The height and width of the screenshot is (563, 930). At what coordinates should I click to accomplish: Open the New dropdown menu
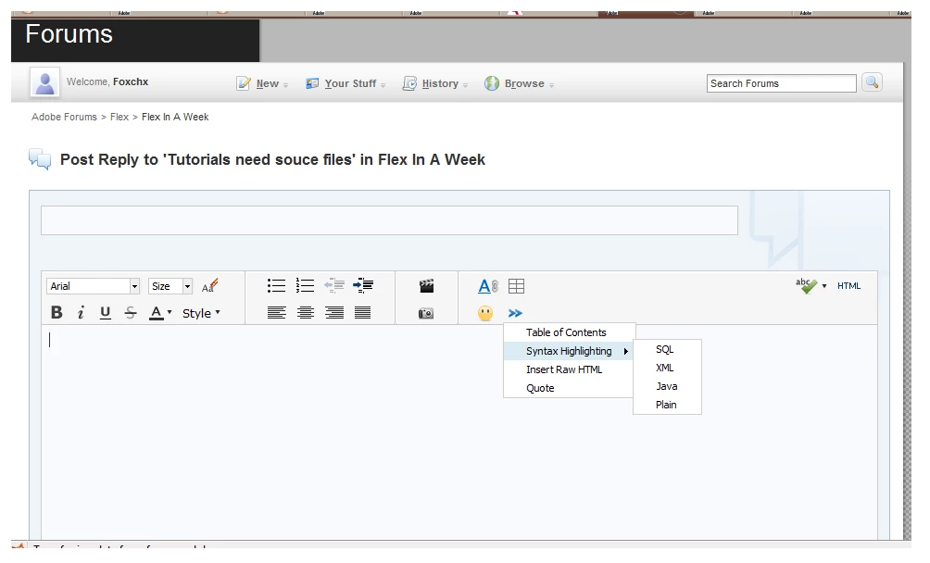pyautogui.click(x=262, y=83)
